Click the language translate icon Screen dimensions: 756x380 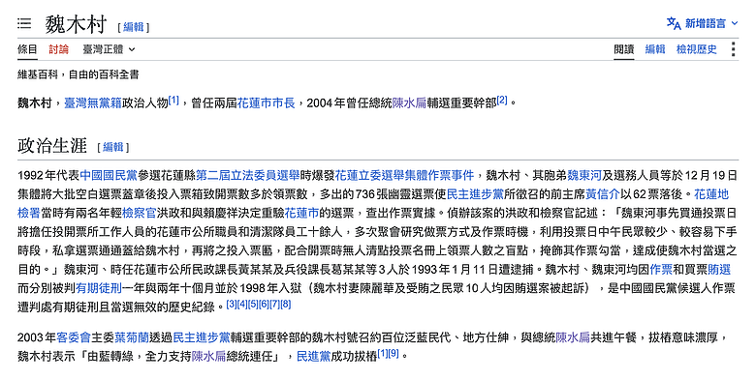674,23
